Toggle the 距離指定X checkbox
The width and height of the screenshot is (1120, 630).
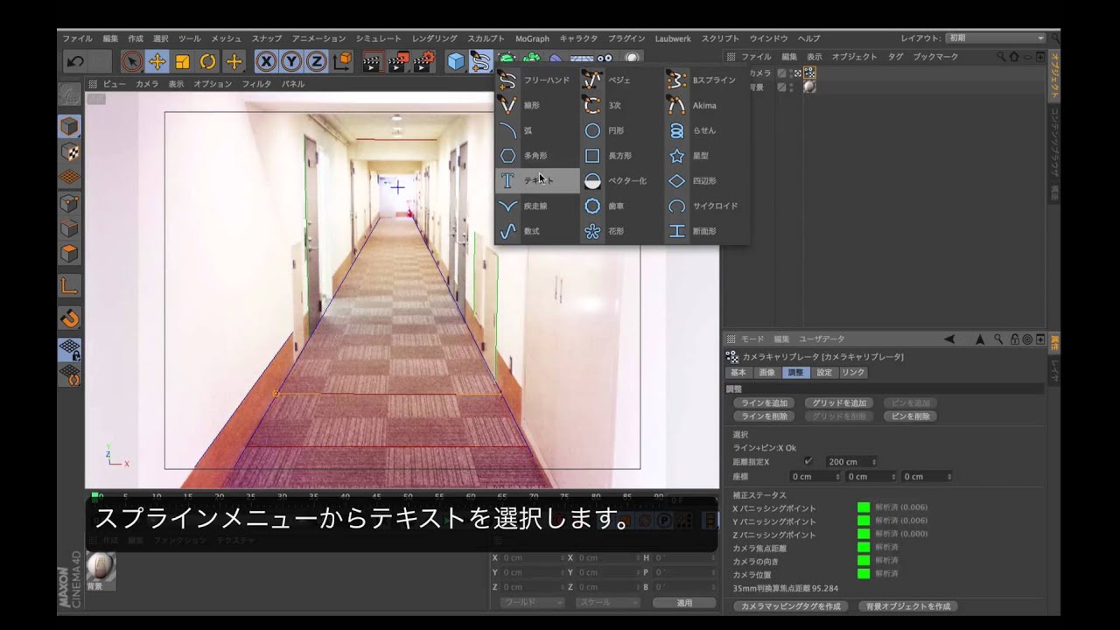[808, 461]
